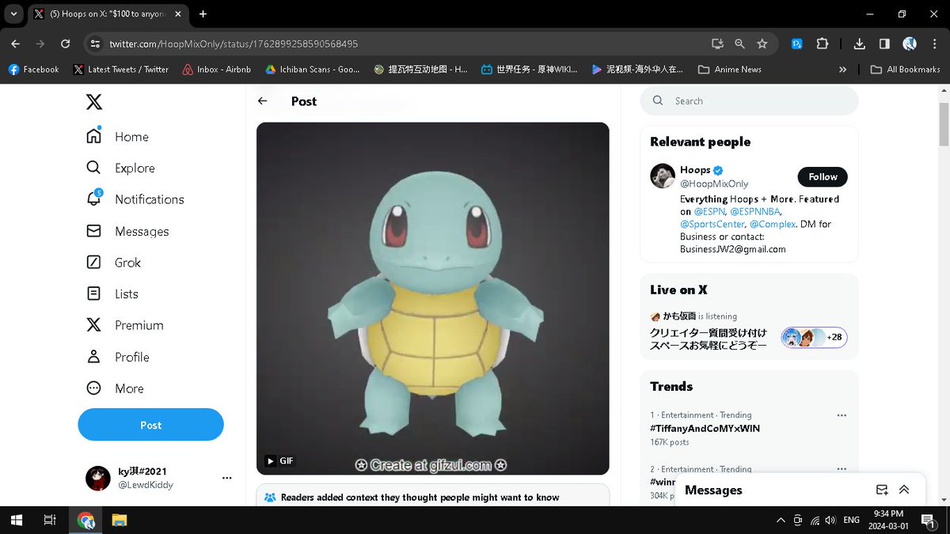Open account menu dots beside ky淇#2021

[x=227, y=478]
